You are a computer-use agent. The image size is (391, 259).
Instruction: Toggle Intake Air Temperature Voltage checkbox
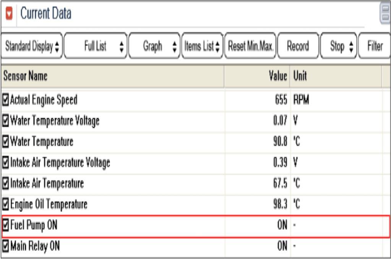coord(5,162)
